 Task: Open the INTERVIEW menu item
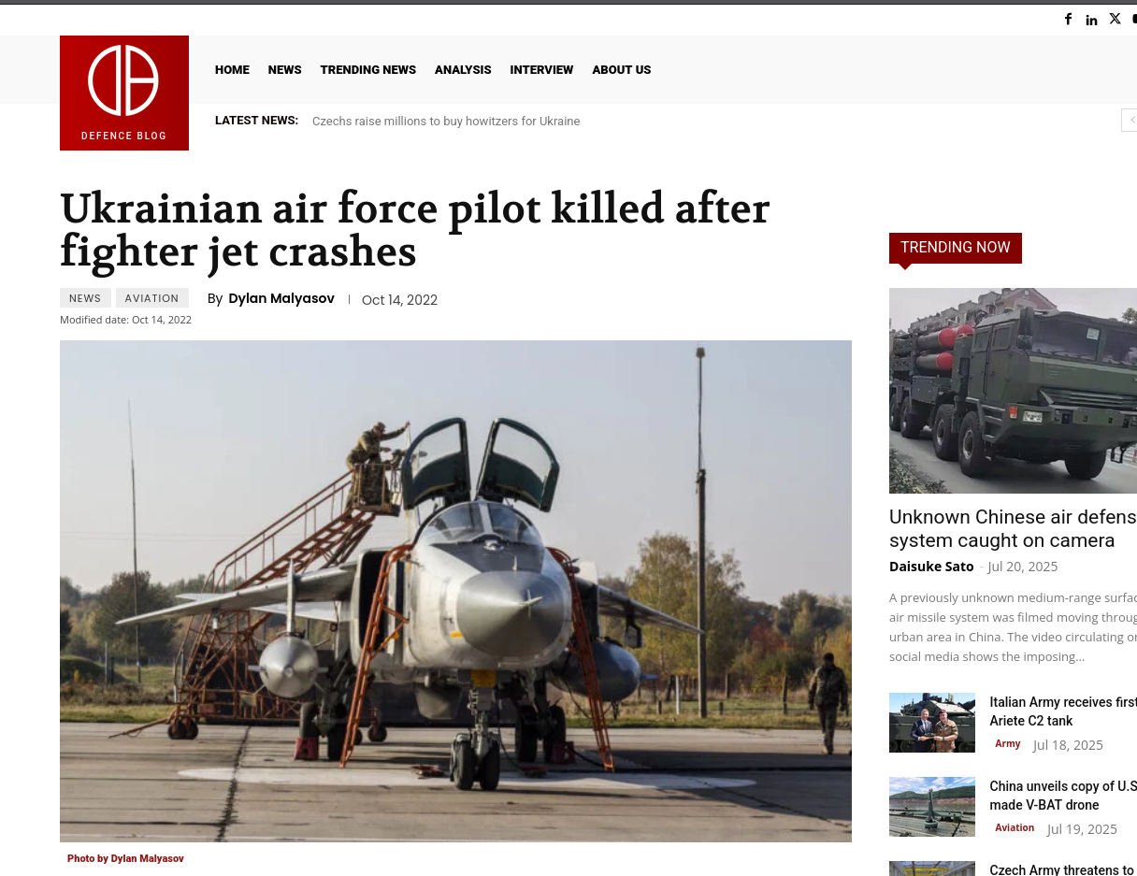point(541,70)
